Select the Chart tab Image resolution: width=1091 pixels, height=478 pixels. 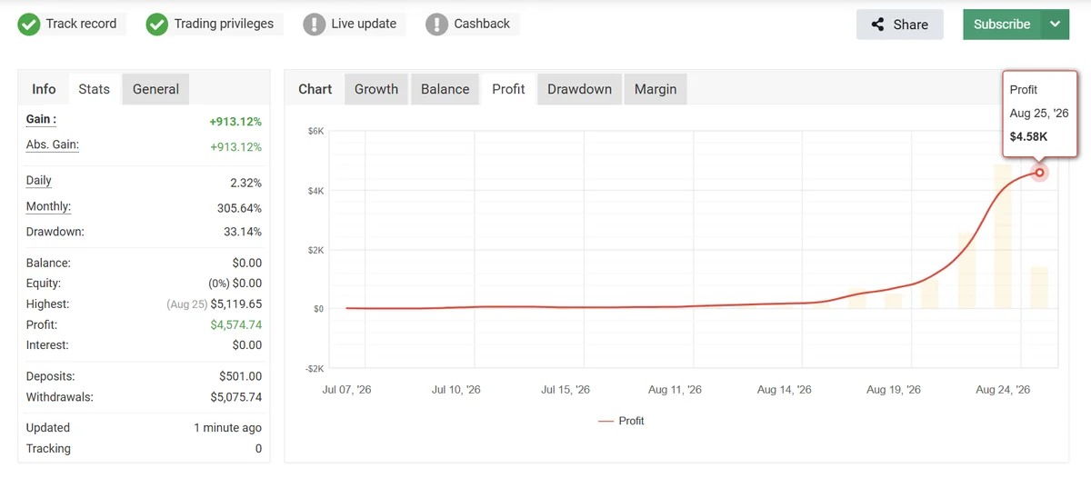click(315, 89)
